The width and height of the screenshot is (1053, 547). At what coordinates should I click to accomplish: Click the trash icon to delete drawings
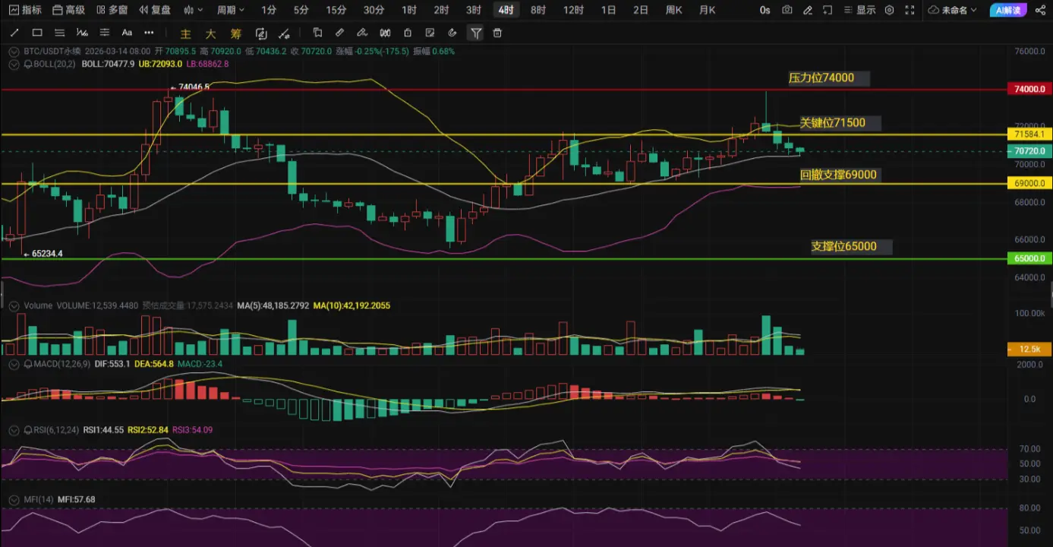tap(497, 33)
